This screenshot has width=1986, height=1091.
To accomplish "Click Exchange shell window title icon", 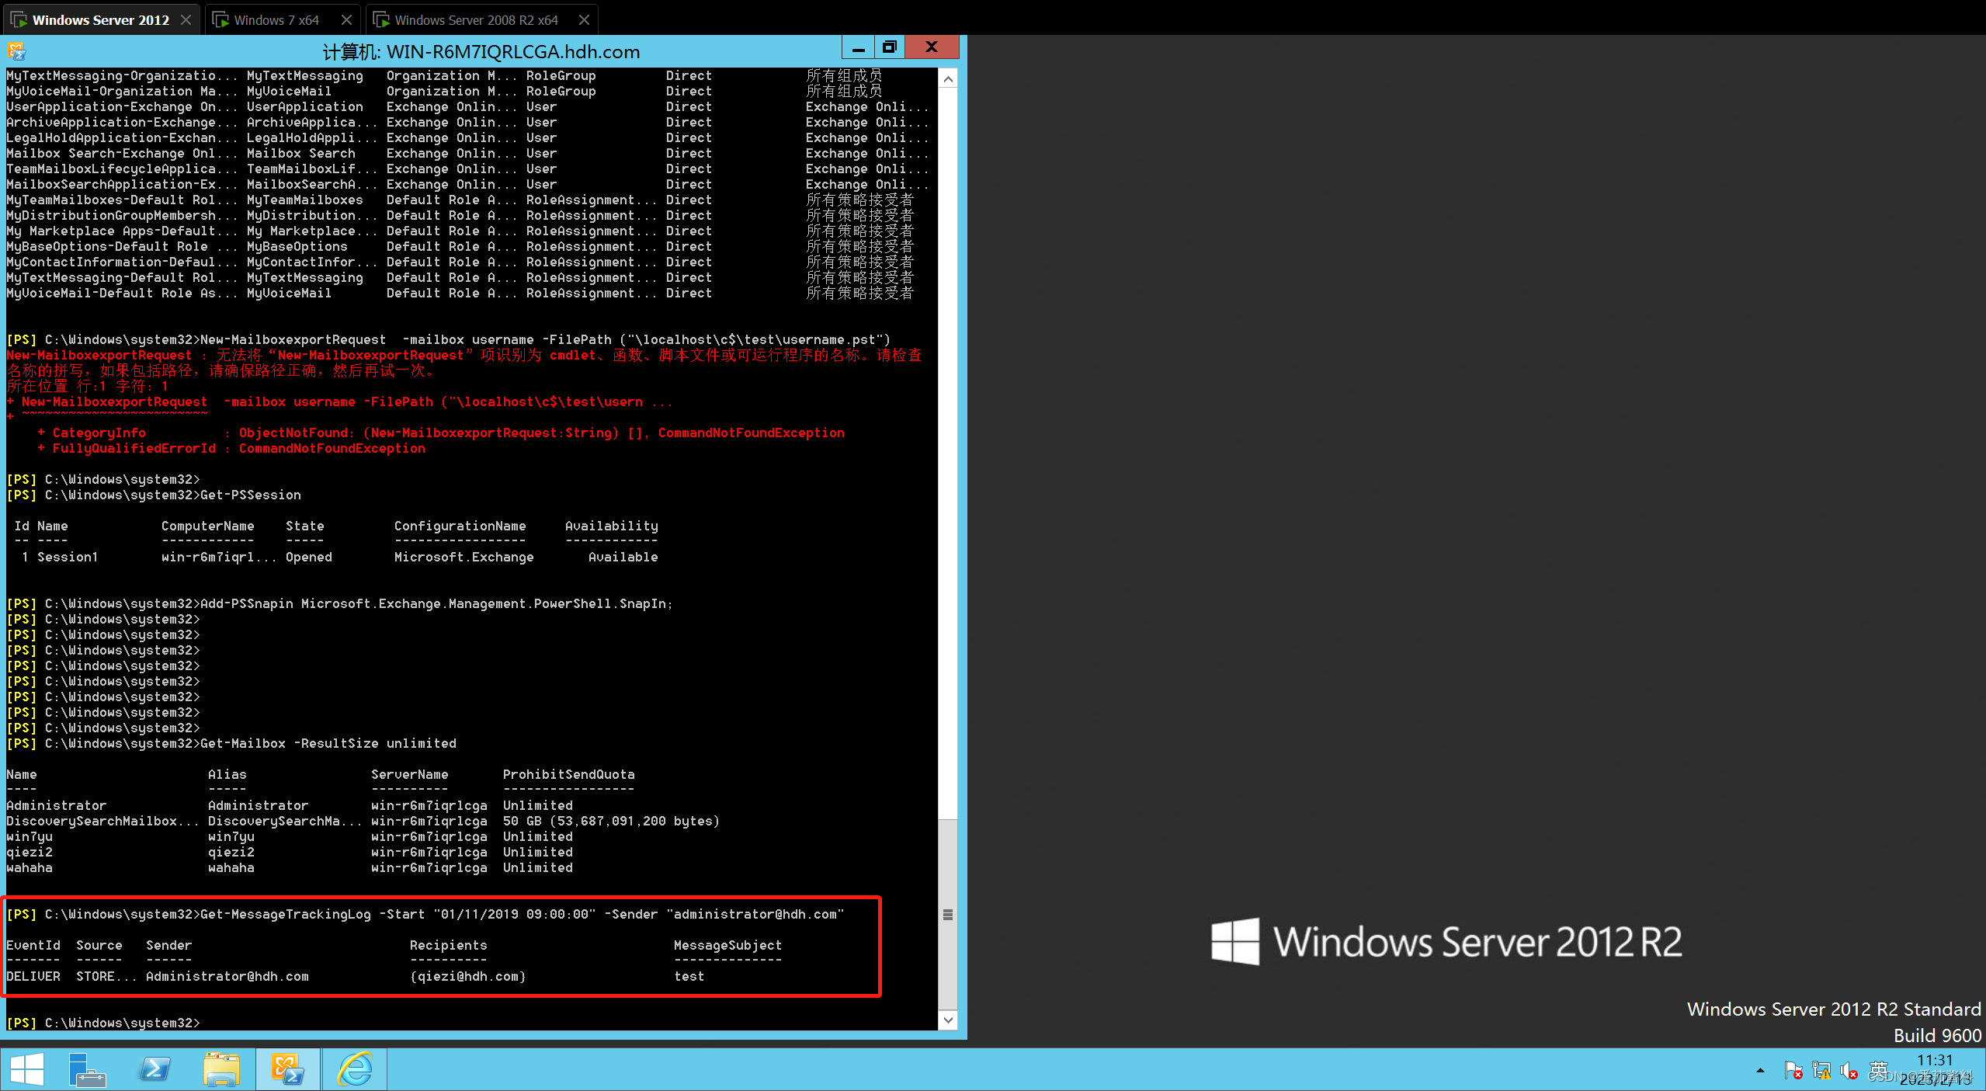I will tap(16, 52).
